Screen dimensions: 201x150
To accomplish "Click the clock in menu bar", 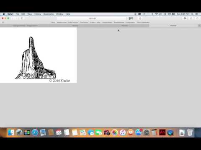I will point(183,14).
